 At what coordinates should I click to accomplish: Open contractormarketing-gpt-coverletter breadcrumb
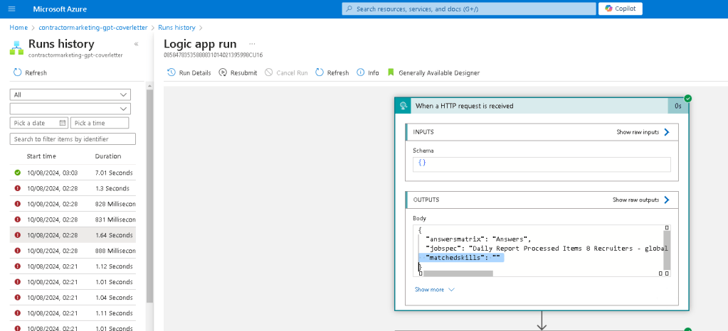coord(93,28)
